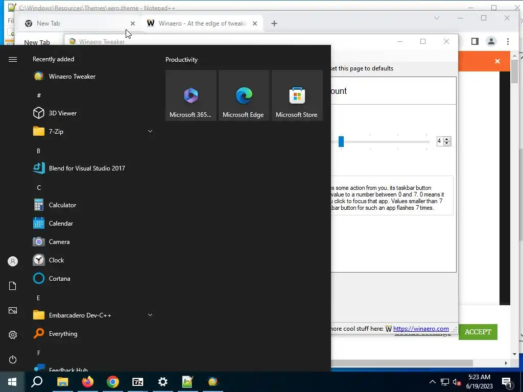Click the horizontal scrollbar right arrow

pyautogui.click(x=506, y=363)
